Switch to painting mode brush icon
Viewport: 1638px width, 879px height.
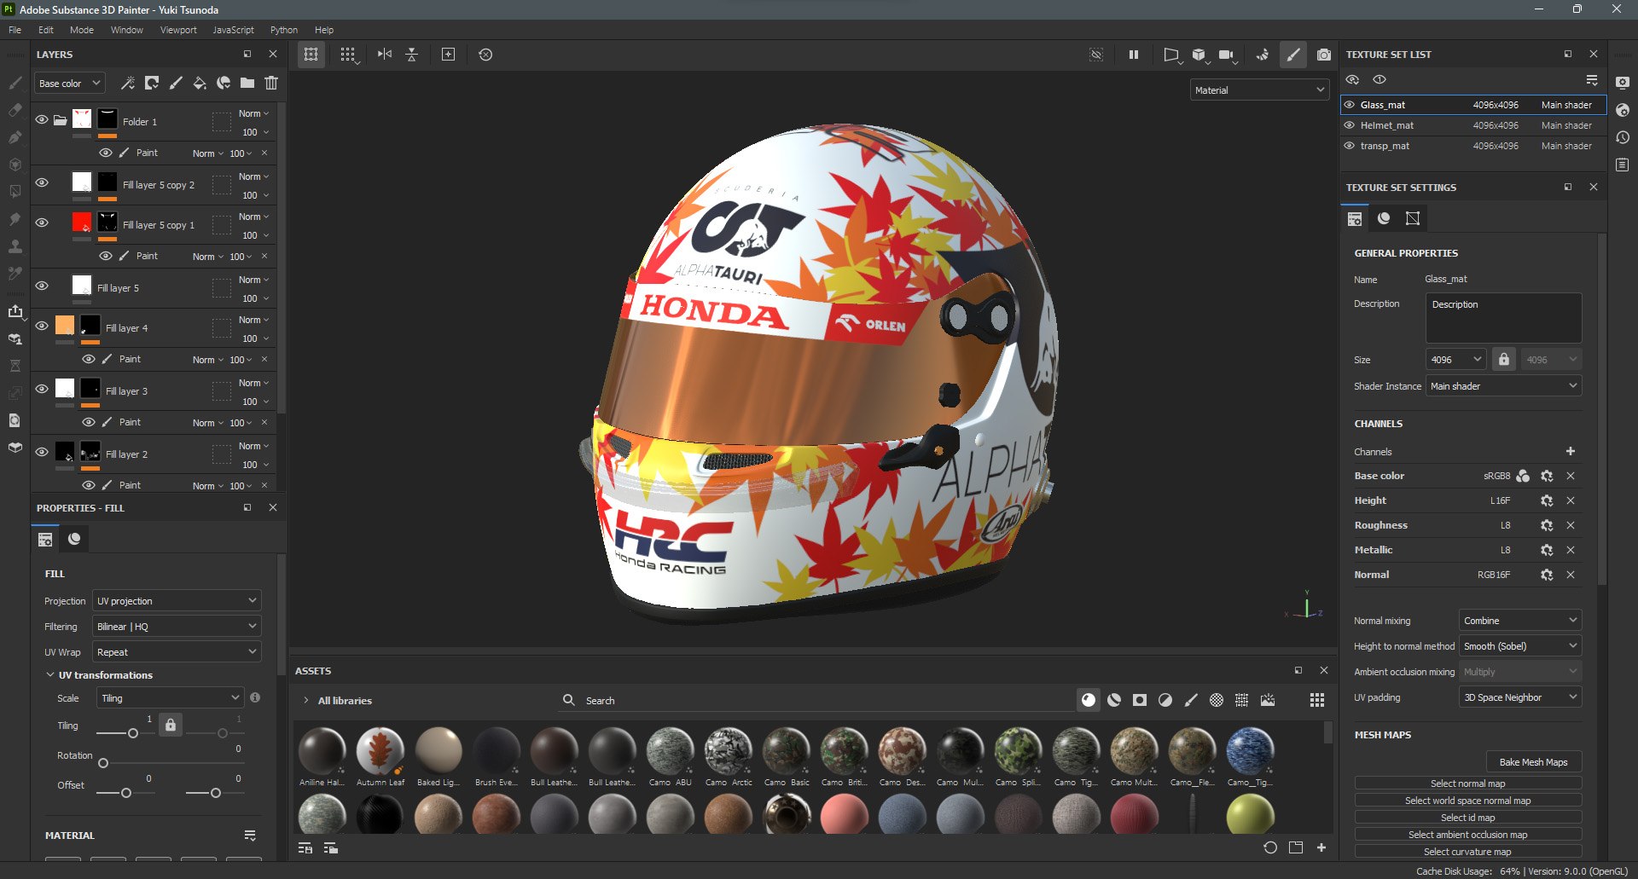point(1293,55)
